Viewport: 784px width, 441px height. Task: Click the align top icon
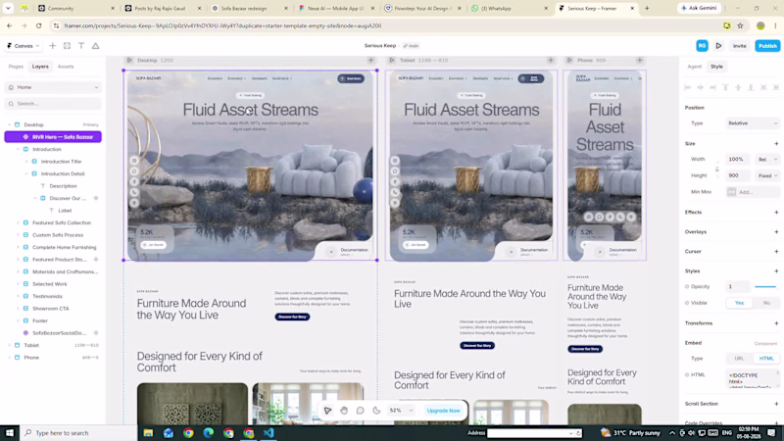725,87
